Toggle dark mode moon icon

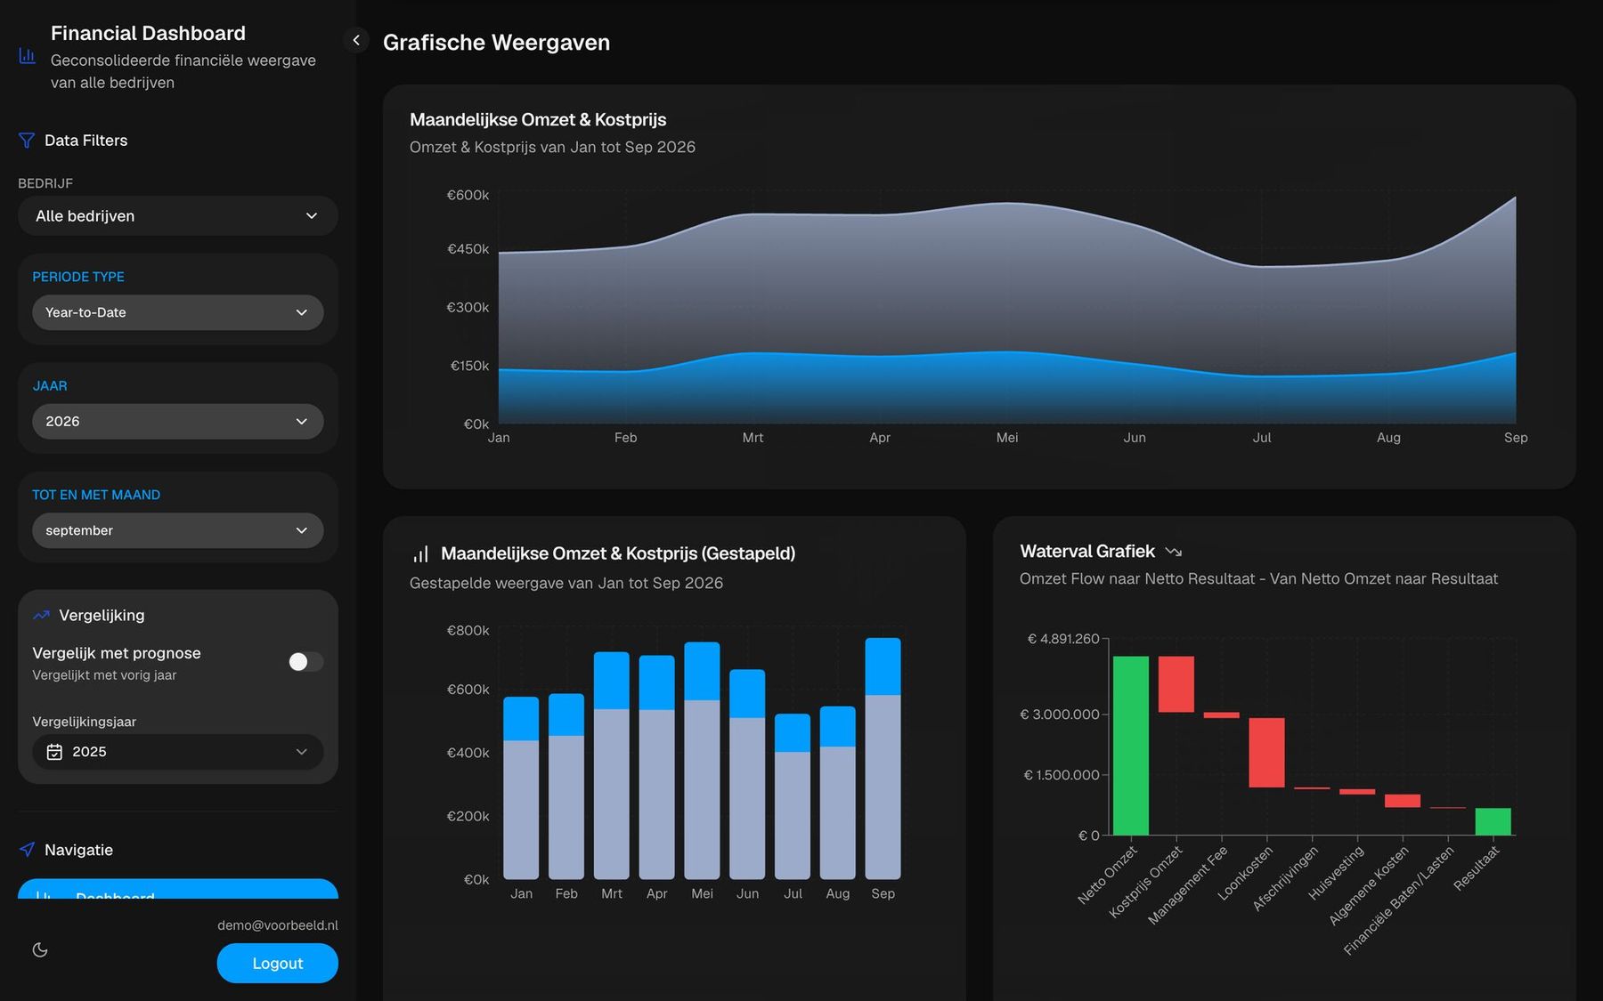tap(40, 949)
